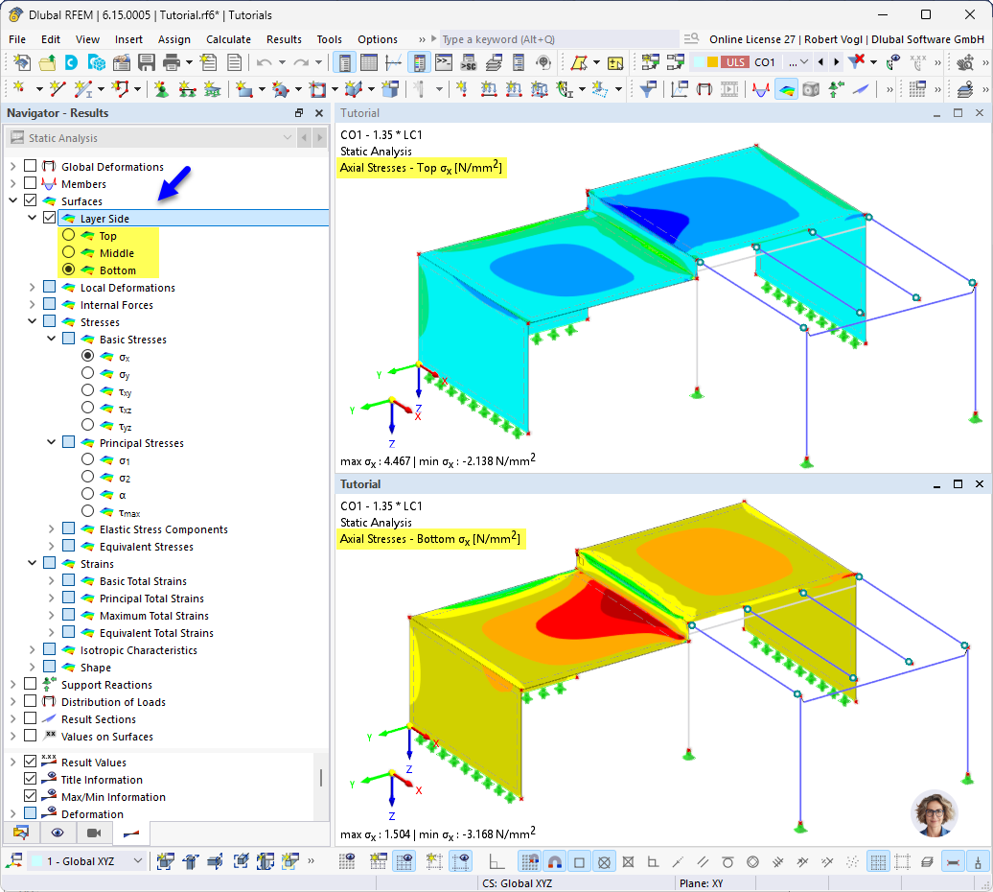The image size is (993, 892).
Task: Toggle the magnet object snap icon
Action: click(x=555, y=861)
